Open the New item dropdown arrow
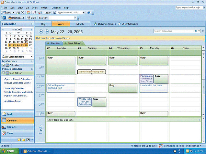The image size is (206, 154). tap(13, 13)
